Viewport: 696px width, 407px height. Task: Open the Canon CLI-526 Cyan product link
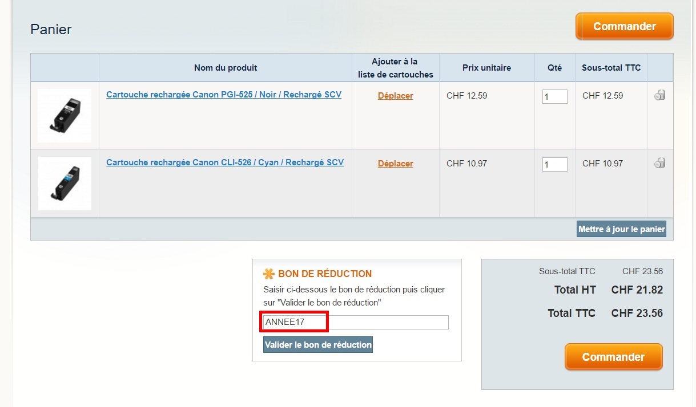coord(225,162)
